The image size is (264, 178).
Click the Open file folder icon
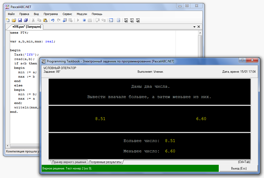14,20
